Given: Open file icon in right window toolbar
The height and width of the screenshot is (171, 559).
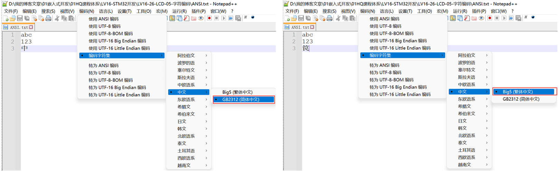Looking at the screenshot, I should coord(294,18).
